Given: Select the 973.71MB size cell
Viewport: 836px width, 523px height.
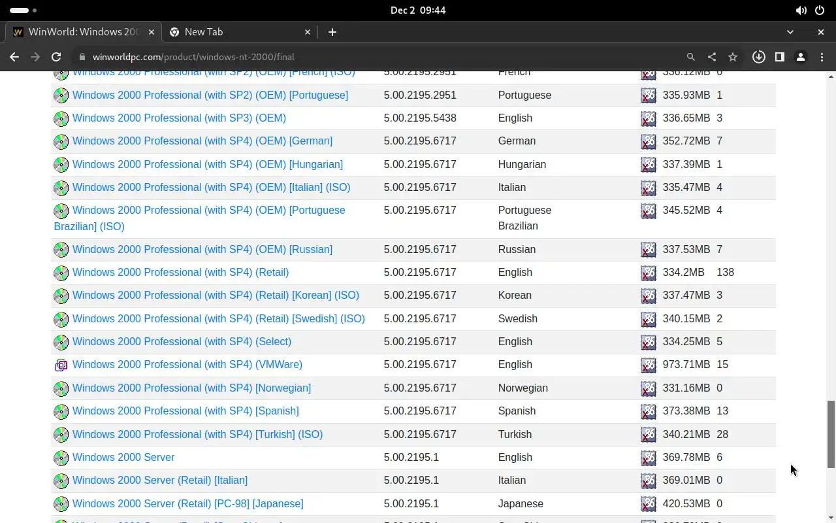Looking at the screenshot, I should click(x=686, y=364).
